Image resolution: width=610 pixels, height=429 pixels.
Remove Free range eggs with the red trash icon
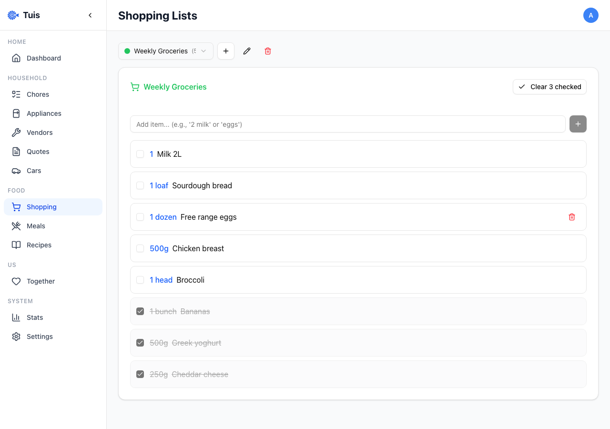click(572, 217)
